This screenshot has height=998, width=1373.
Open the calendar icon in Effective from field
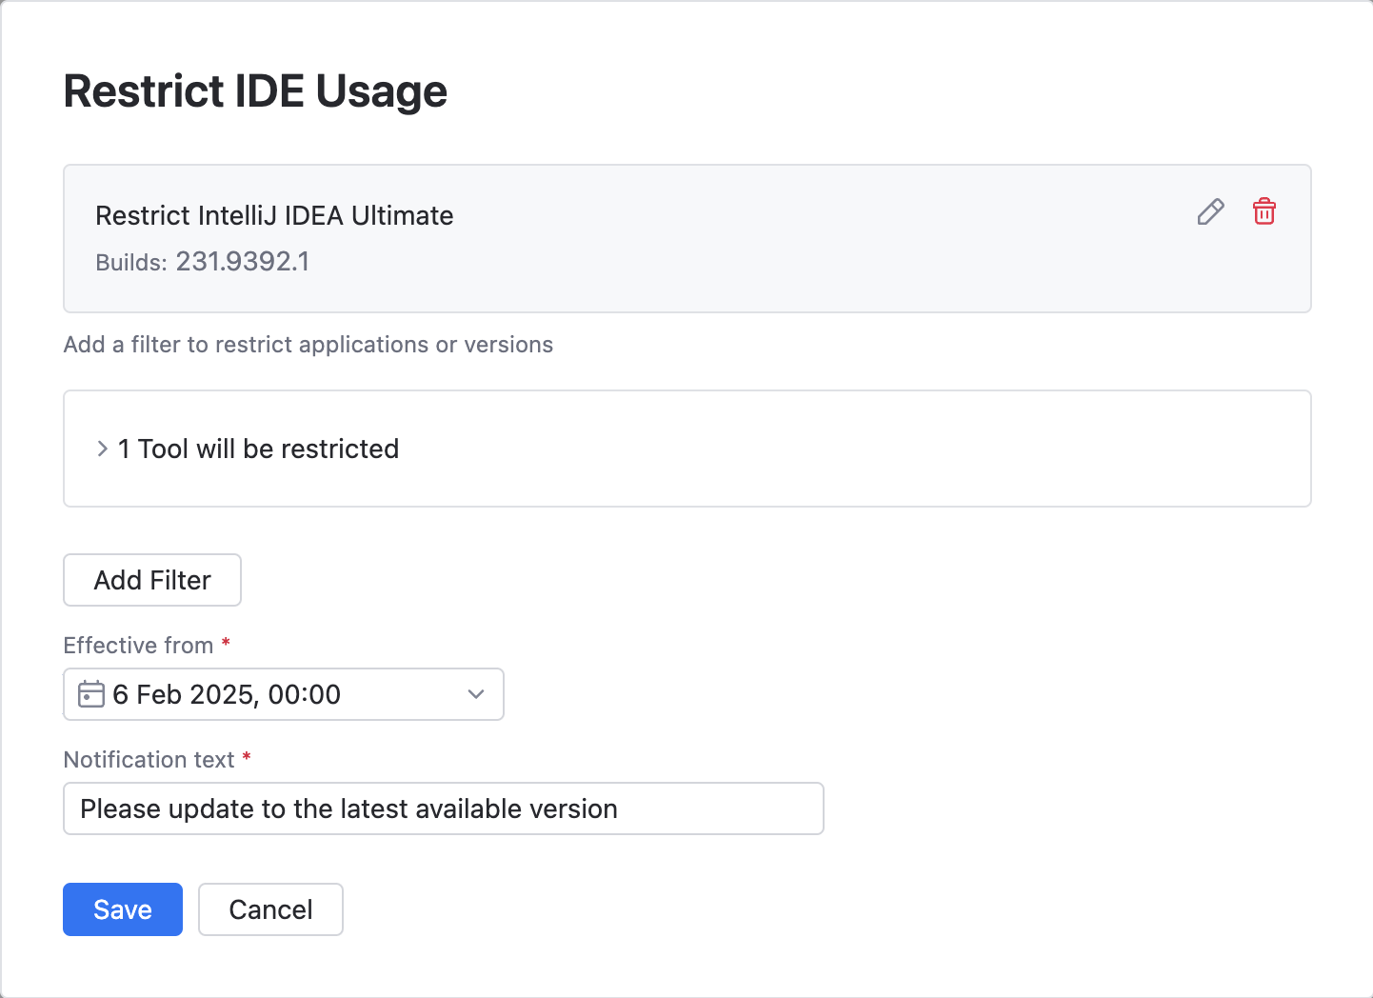click(x=91, y=694)
